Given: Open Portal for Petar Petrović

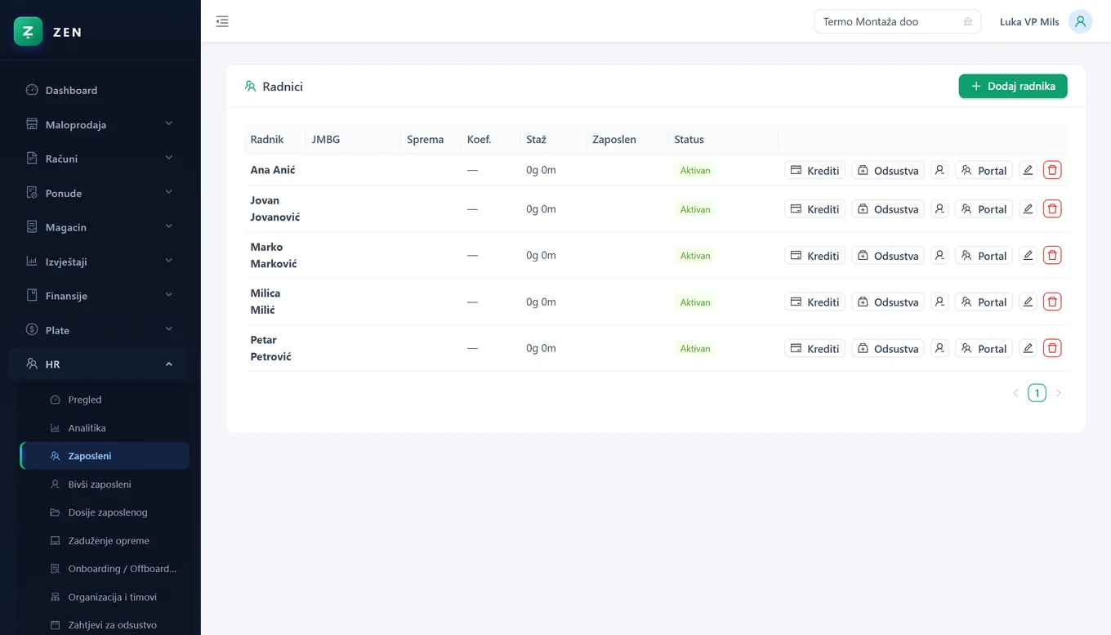Looking at the screenshot, I should click(984, 348).
